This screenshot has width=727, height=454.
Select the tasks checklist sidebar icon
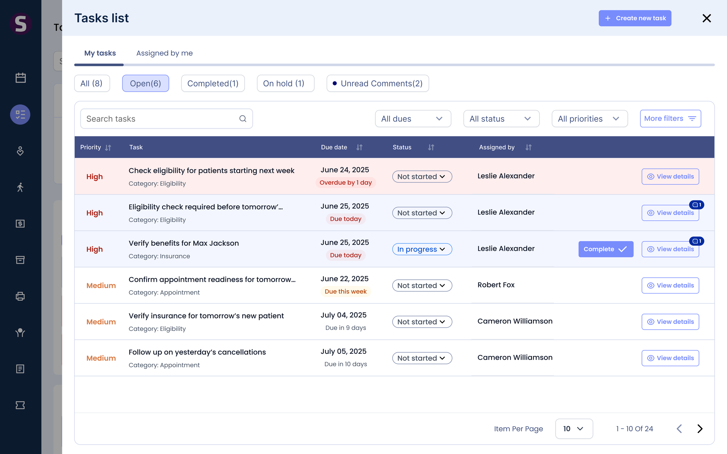20,114
